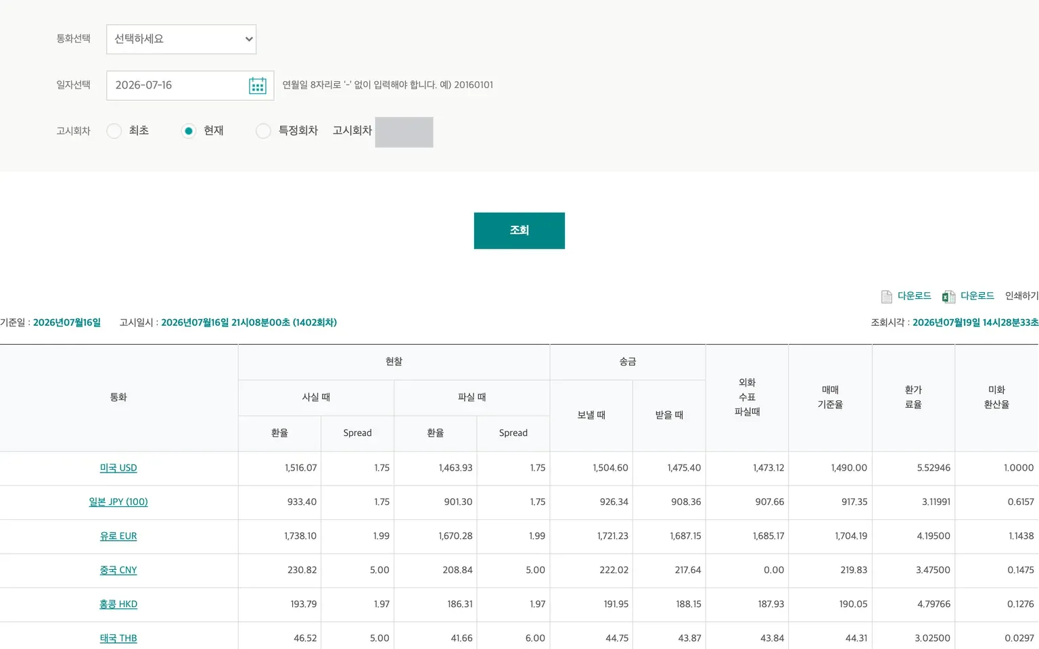Click the 현찰 column group header
The image size is (1039, 649).
pos(394,362)
